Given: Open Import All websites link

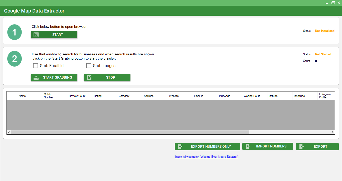Looking at the screenshot, I should tap(206, 157).
